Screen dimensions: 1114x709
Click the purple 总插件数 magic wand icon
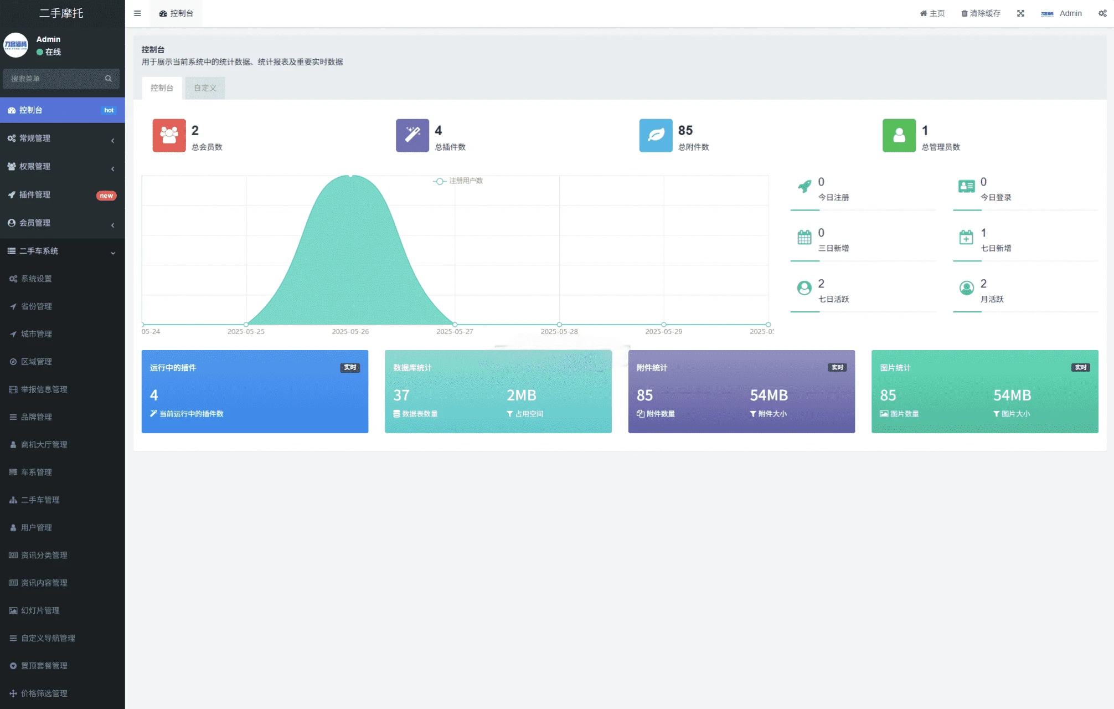412,135
